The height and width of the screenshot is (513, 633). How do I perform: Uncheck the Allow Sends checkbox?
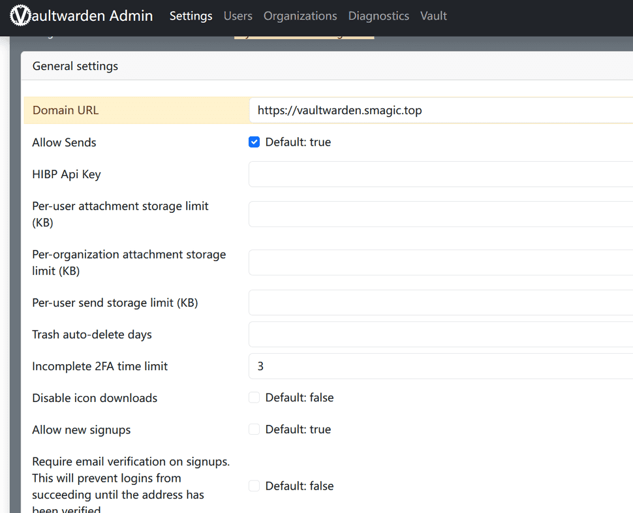tap(254, 142)
